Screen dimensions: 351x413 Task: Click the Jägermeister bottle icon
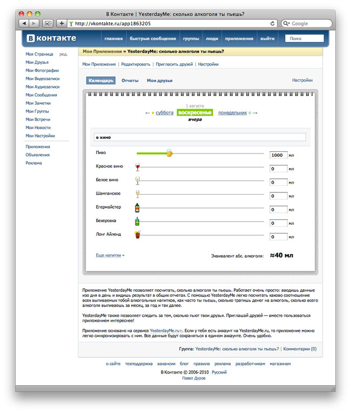point(137,208)
